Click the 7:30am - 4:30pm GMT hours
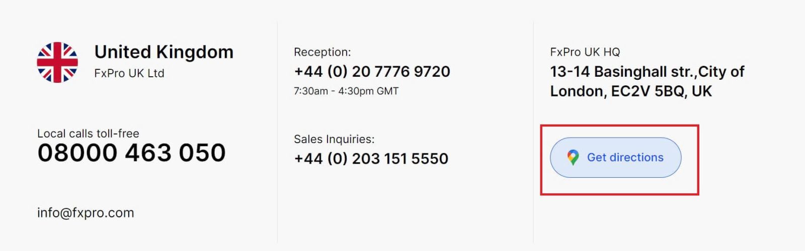Viewport: 805px width, 251px height. click(x=346, y=91)
